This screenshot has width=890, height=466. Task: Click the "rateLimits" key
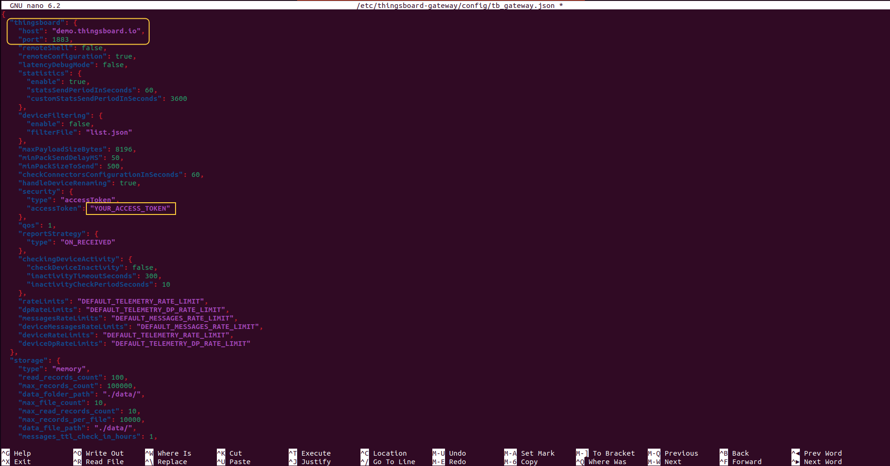(x=44, y=301)
